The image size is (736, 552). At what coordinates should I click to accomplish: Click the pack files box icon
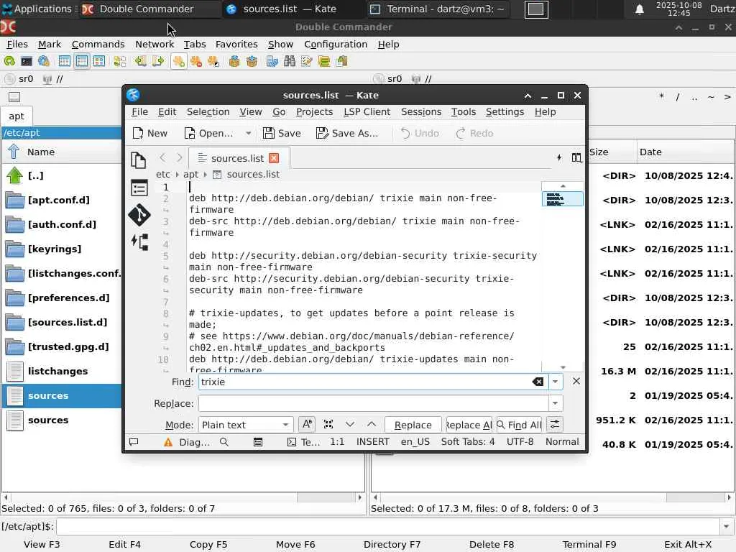pos(234,61)
